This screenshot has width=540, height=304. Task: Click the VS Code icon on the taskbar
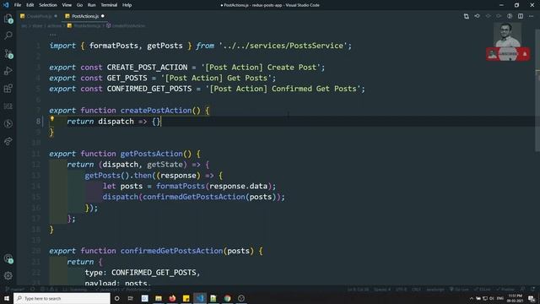200,298
